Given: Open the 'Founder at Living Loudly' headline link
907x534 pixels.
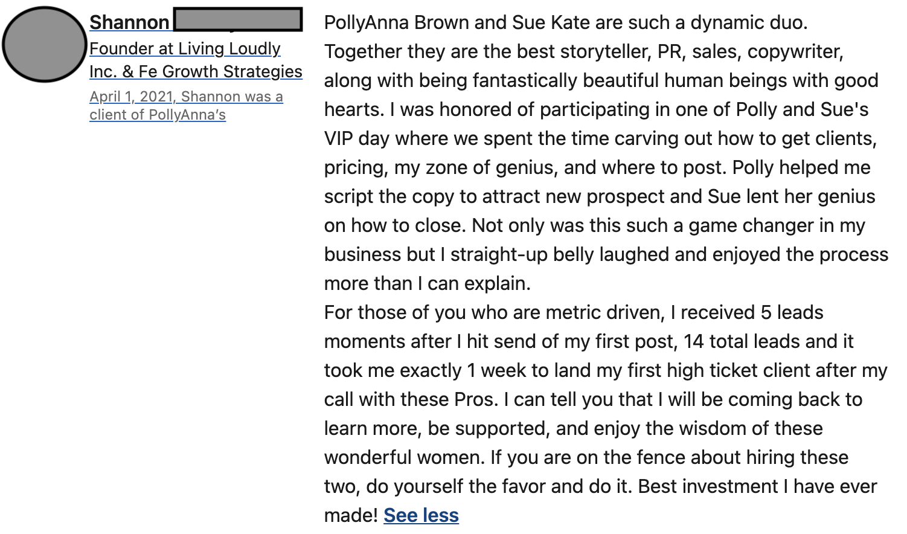Looking at the screenshot, I should (x=185, y=48).
